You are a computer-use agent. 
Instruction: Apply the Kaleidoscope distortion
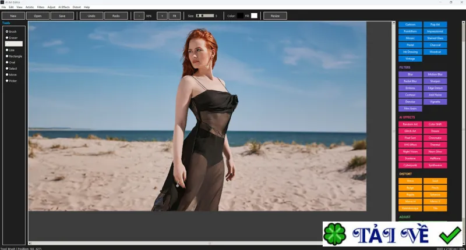(410, 208)
